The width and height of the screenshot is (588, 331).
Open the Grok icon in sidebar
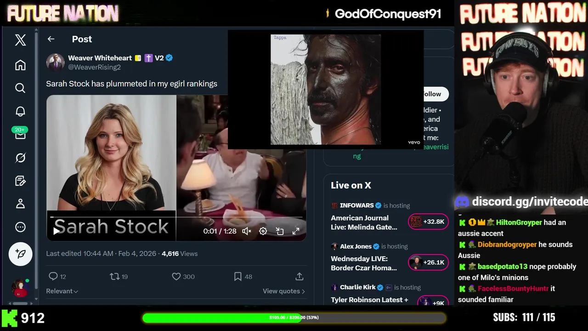pos(20,158)
